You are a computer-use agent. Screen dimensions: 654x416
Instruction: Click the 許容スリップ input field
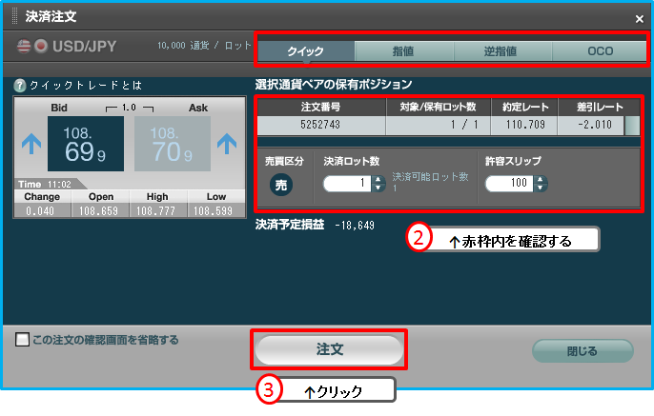point(509,183)
